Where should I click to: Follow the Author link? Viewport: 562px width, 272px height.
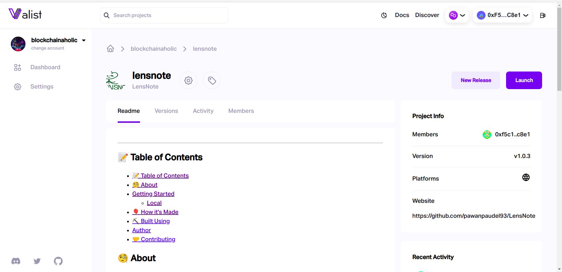coord(141,230)
